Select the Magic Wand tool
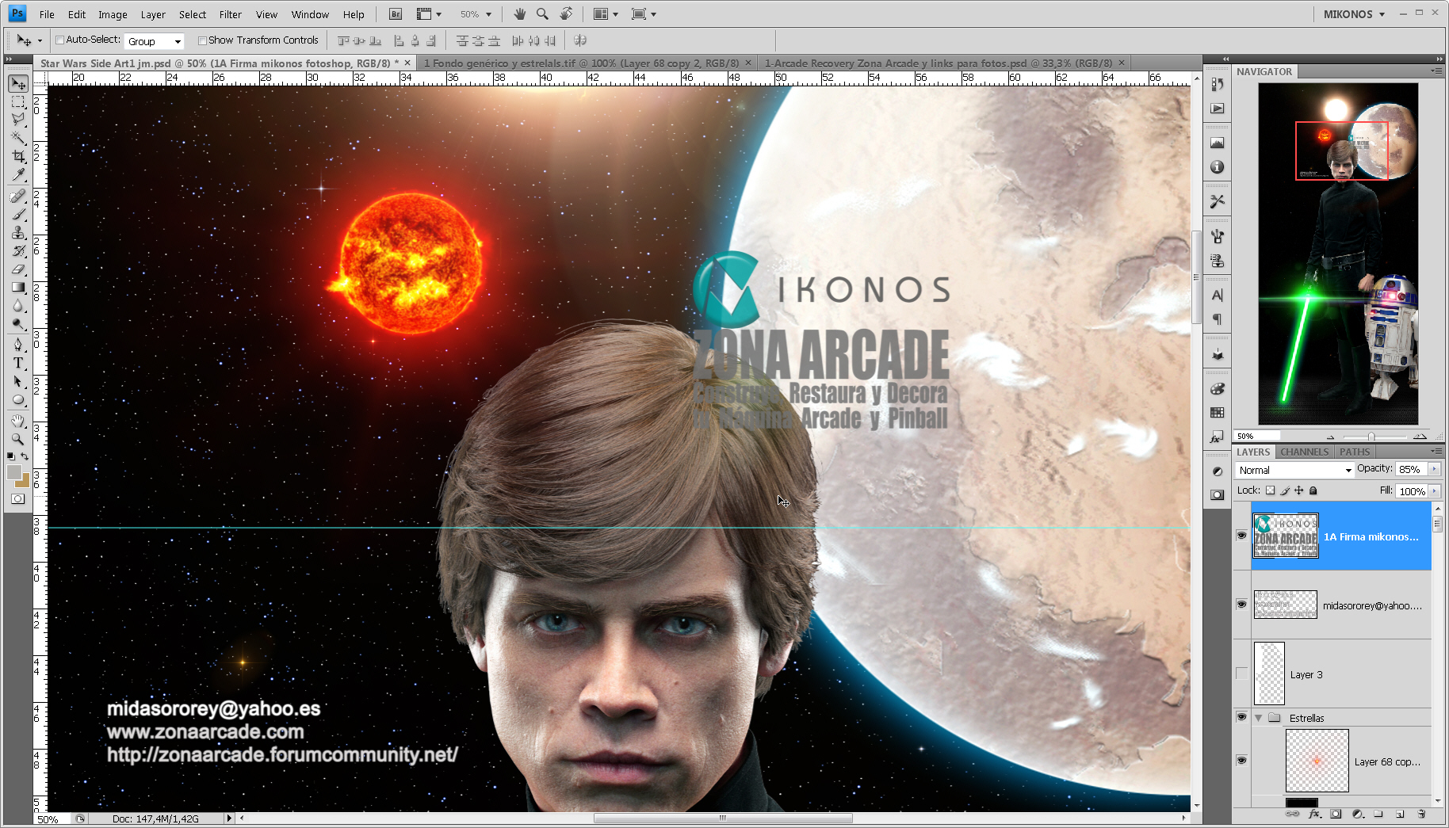The height and width of the screenshot is (828, 1449). pyautogui.click(x=18, y=138)
